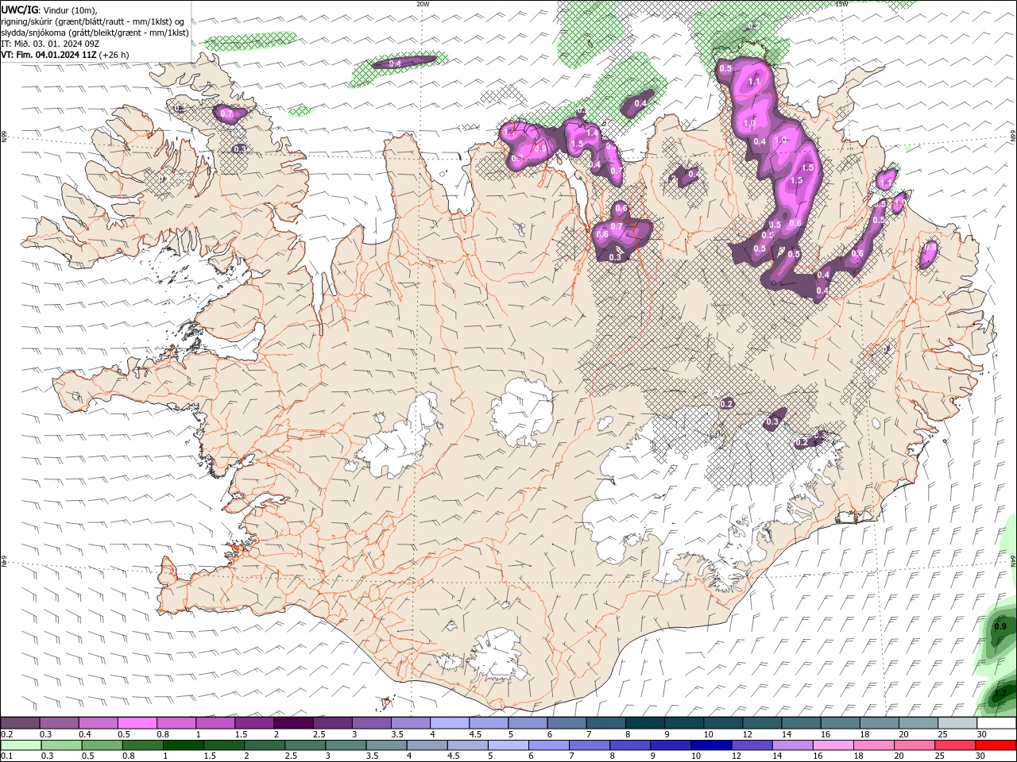
Task: Pick the bright red swatch above bottom-row 30
Action: point(996,745)
